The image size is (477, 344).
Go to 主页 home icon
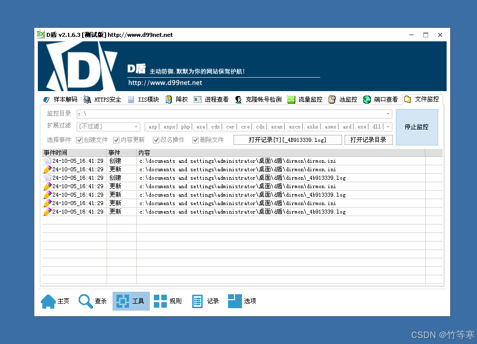click(x=48, y=301)
